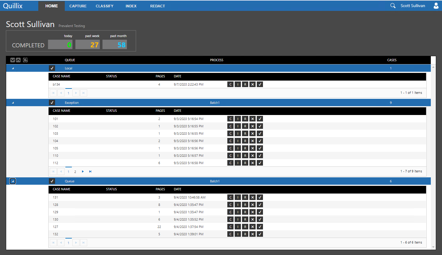Collapse the Local queue section
Image resolution: width=442 pixels, height=255 pixels.
pyautogui.click(x=13, y=68)
